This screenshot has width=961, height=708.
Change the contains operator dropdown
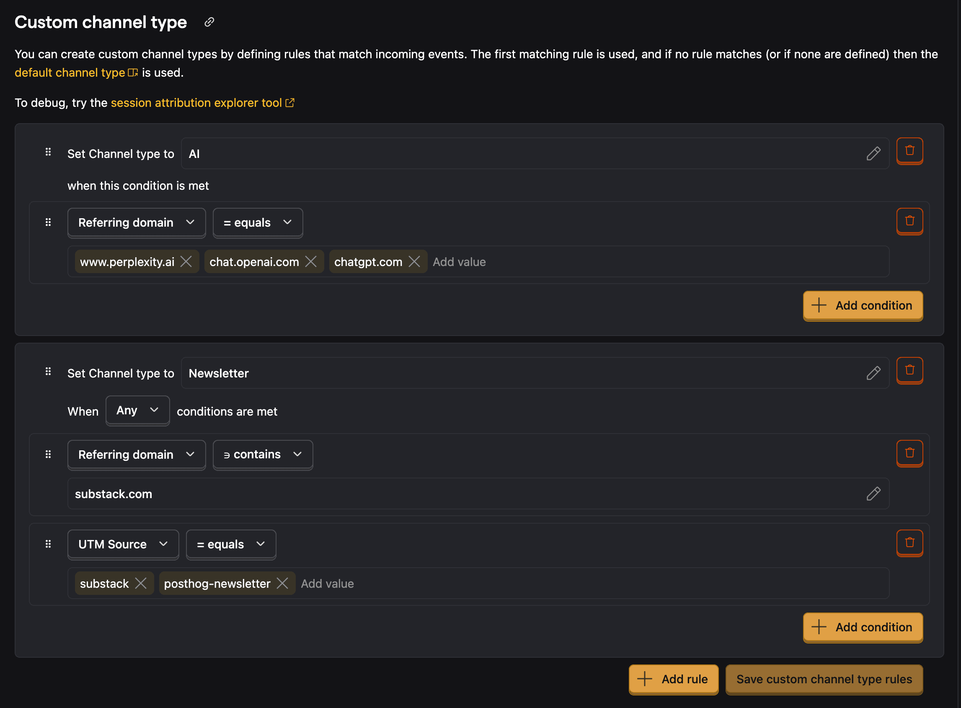point(263,455)
